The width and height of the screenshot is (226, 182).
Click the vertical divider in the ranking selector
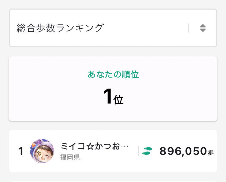click(188, 28)
